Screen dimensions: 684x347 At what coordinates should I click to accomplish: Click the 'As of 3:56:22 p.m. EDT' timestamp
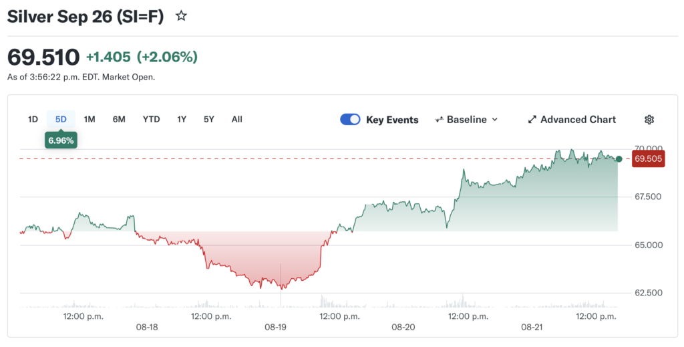pos(81,78)
